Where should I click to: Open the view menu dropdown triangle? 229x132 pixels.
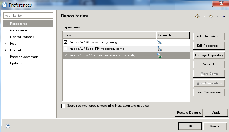coord(224,17)
